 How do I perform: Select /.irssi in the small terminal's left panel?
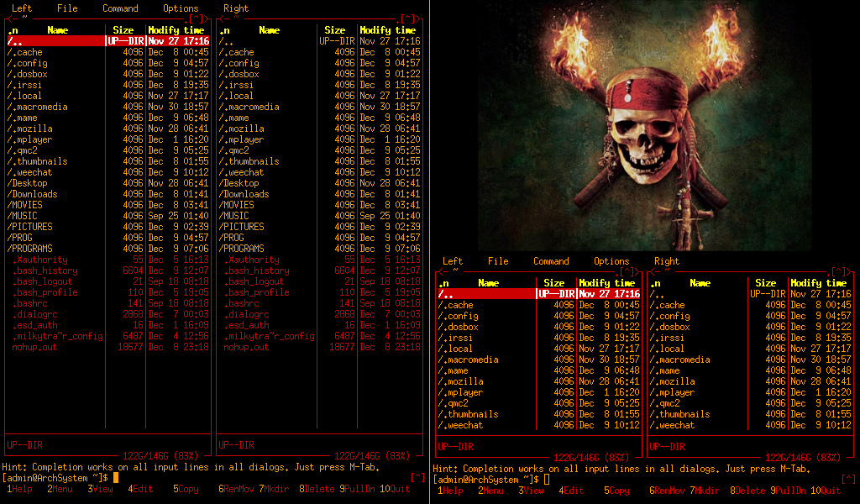coord(538,338)
